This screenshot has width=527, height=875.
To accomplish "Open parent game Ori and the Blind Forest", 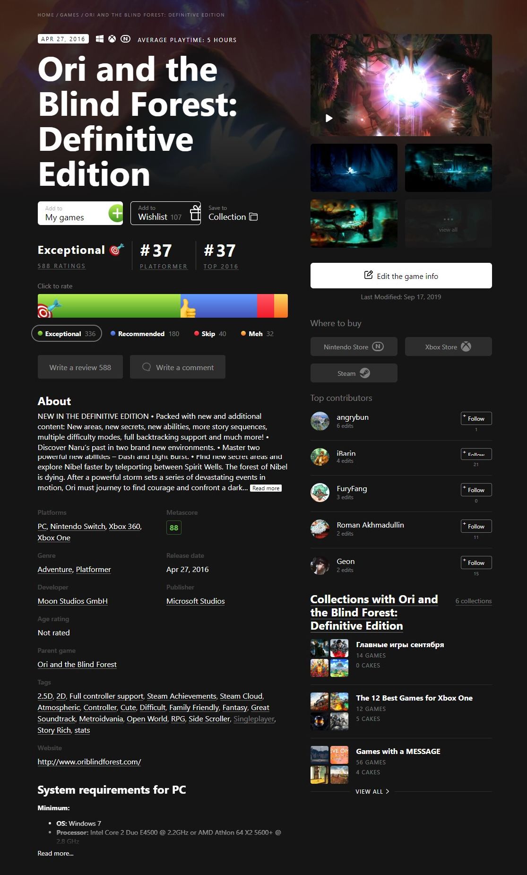I will 77,664.
